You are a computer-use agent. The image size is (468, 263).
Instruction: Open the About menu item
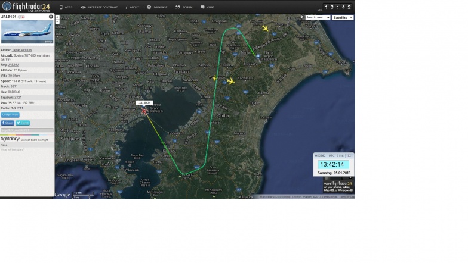(131, 7)
